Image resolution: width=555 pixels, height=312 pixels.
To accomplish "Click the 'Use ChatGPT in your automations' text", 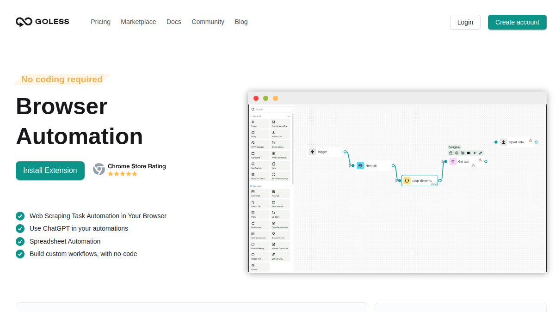I will point(79,228).
